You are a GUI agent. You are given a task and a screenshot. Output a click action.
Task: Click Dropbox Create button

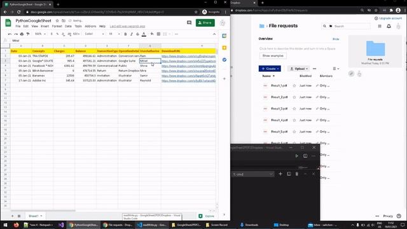(270, 69)
